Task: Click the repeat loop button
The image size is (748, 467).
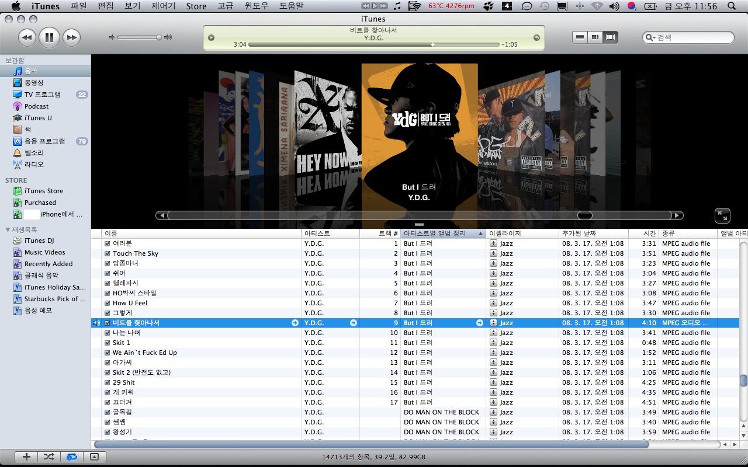Action: click(x=71, y=457)
